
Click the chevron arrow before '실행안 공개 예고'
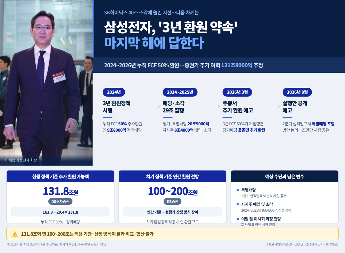[x=279, y=106]
